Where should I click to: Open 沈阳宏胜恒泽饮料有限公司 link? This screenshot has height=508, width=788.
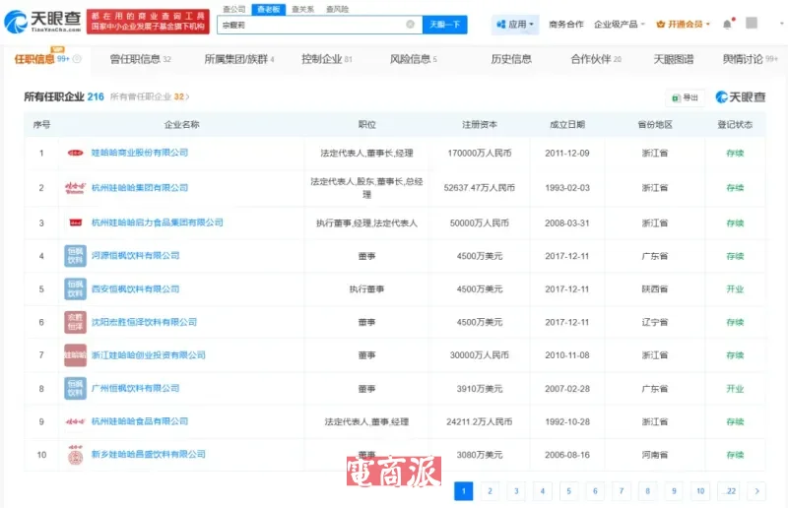144,322
